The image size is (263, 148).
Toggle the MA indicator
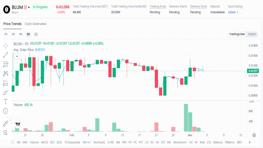(x=18, y=142)
